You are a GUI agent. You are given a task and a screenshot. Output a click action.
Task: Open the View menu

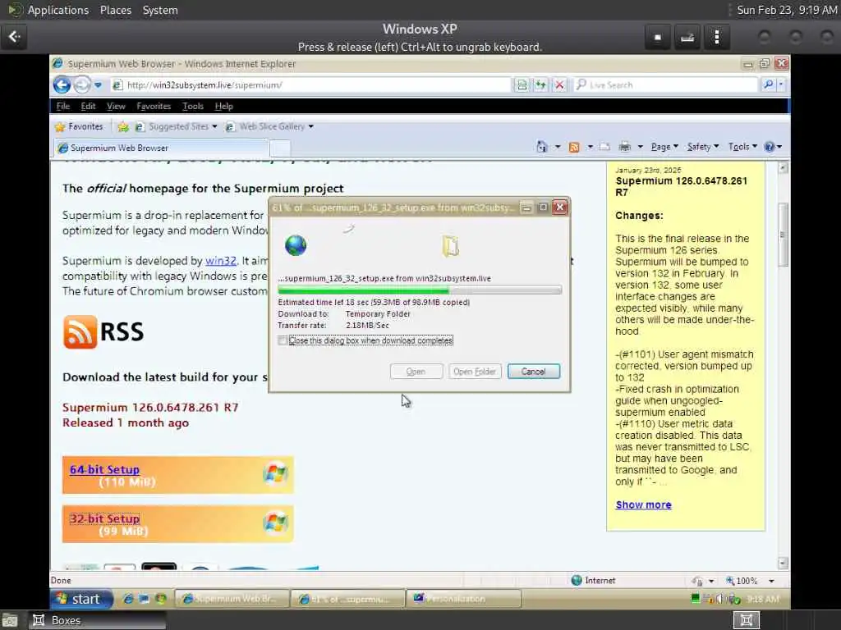coord(116,106)
